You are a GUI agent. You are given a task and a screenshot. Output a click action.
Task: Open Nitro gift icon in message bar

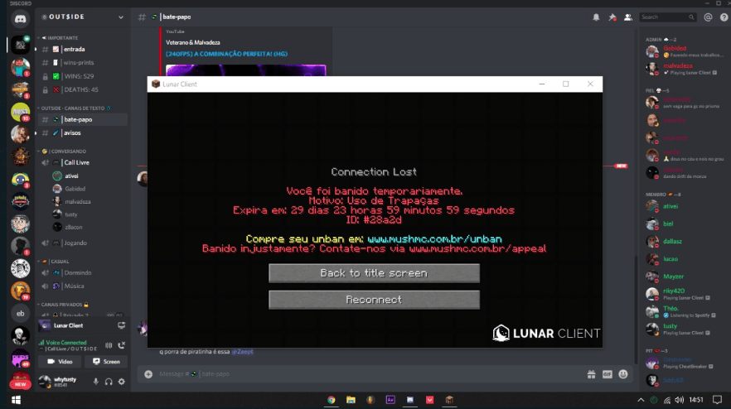591,374
